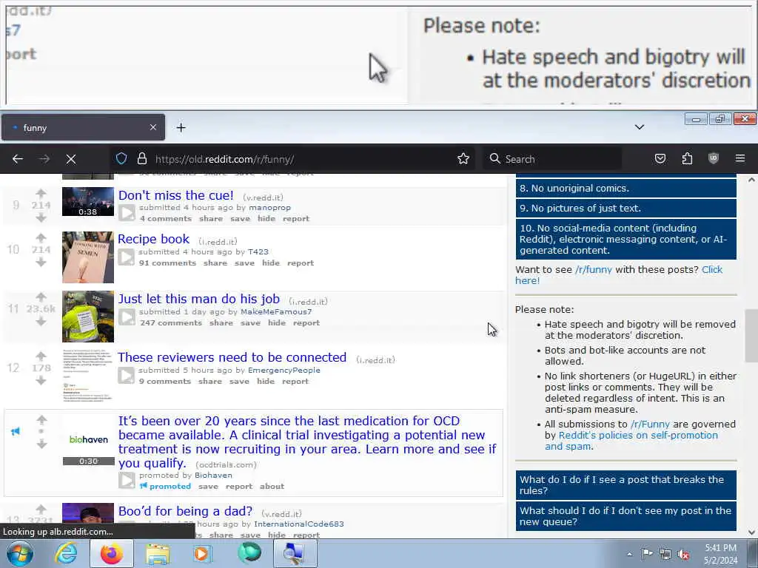Expand image preview for 'Recipe book'
Viewport: 758px width, 568px height.
click(x=127, y=257)
